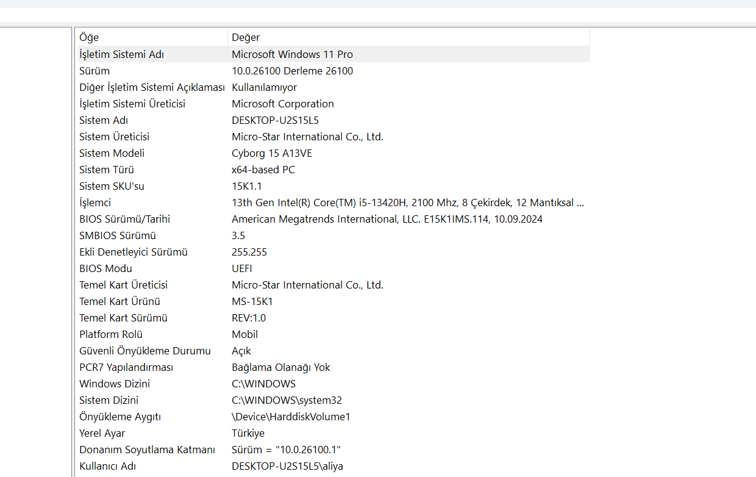Select the 'İşletim Sistemi Üreticisi' item label
Image resolution: width=756 pixels, height=477 pixels.
(132, 104)
